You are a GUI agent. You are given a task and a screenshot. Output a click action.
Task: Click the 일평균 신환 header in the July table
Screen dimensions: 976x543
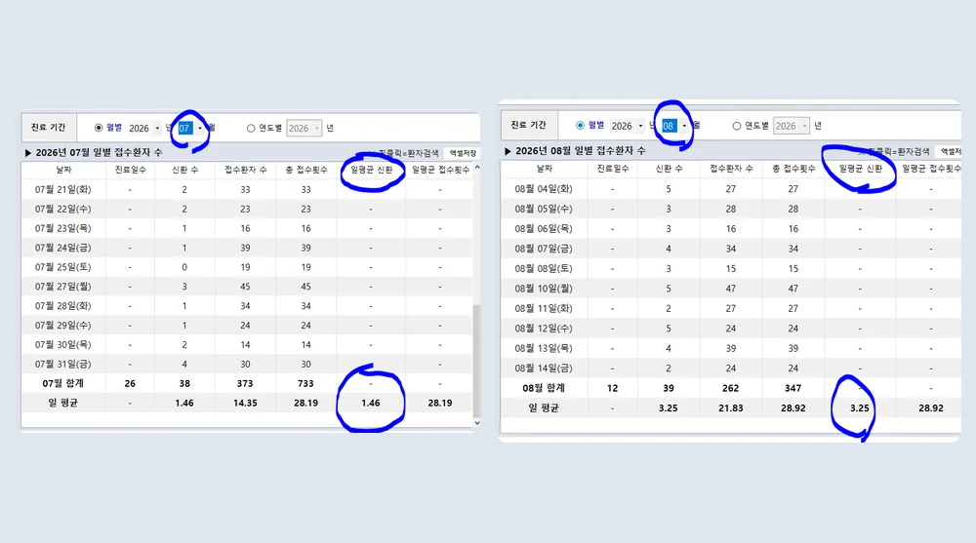click(x=371, y=170)
